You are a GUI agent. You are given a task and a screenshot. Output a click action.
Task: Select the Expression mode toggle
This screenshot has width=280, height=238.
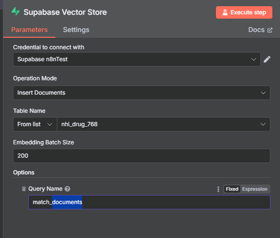[x=255, y=189]
